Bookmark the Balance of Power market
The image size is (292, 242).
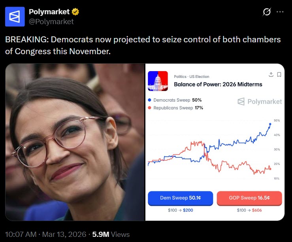279,75
